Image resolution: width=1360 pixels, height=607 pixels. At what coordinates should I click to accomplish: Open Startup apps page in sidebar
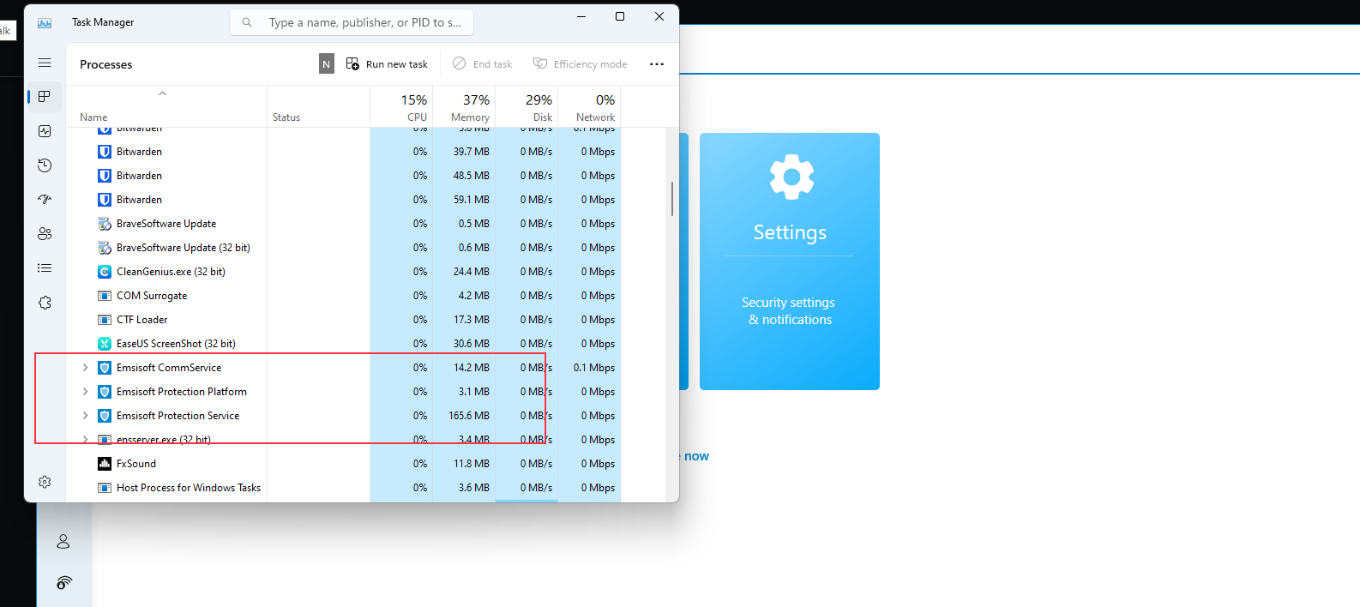coord(45,200)
